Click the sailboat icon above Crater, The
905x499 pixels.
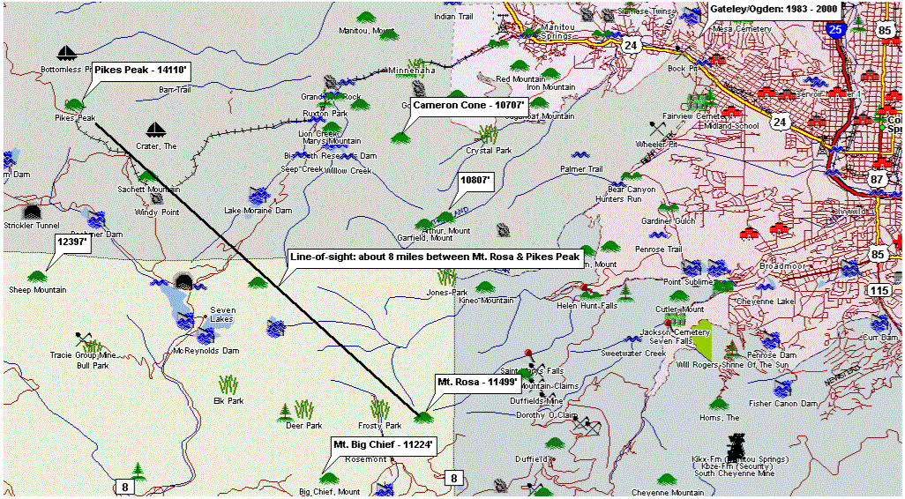tap(156, 130)
